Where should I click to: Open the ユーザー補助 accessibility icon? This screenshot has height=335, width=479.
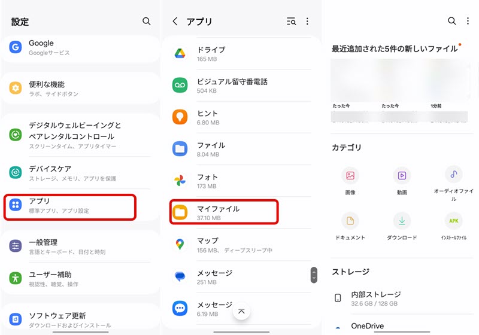click(x=16, y=278)
